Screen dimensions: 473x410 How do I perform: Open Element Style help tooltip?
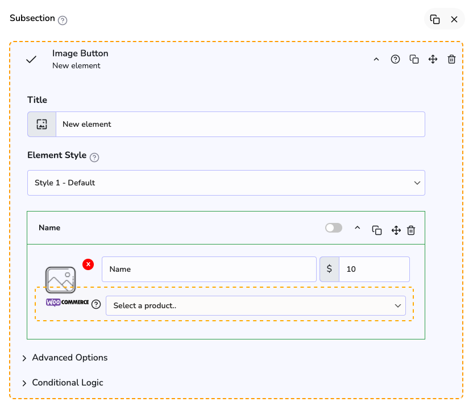pyautogui.click(x=94, y=158)
